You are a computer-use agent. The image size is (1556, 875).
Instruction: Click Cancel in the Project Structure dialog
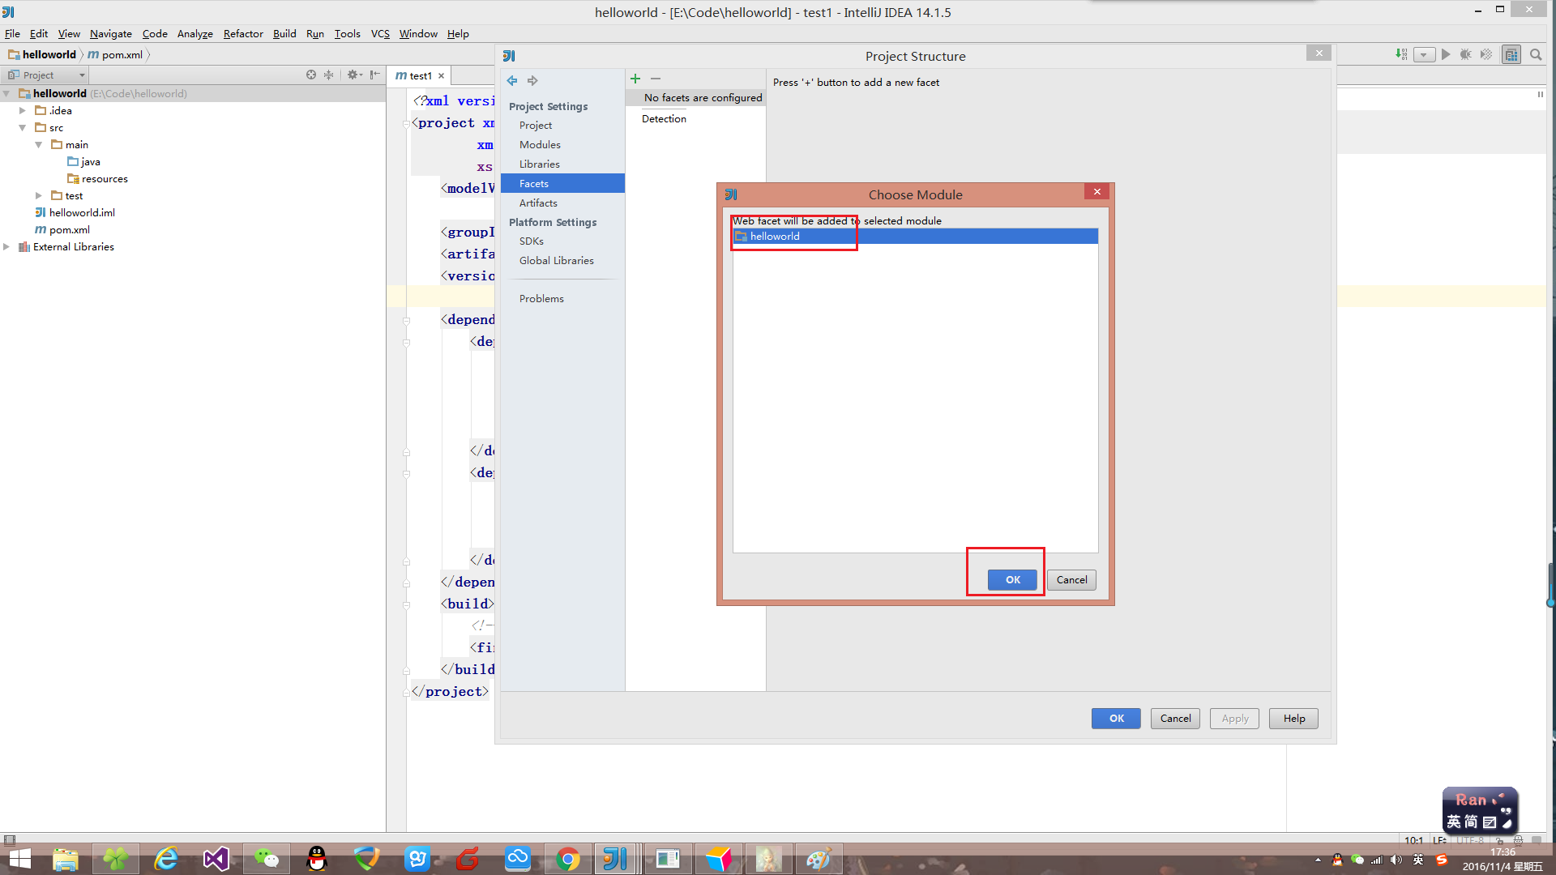[x=1175, y=719]
